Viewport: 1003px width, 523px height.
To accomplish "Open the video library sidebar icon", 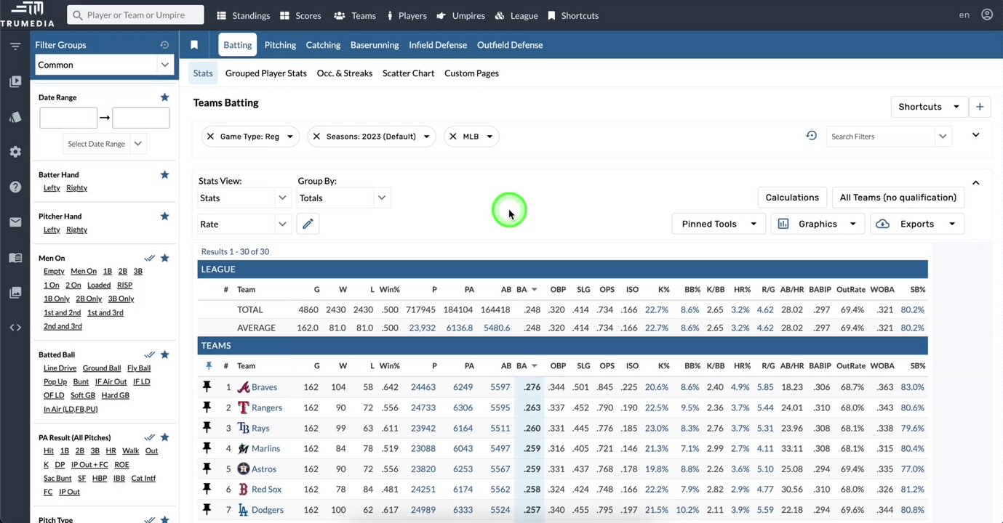I will pyautogui.click(x=15, y=81).
